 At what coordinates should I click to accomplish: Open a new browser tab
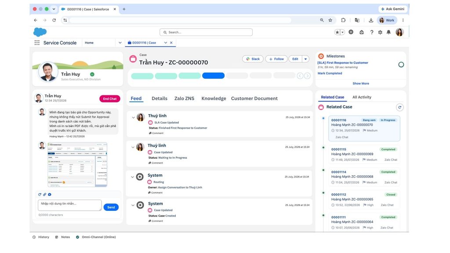point(124,9)
